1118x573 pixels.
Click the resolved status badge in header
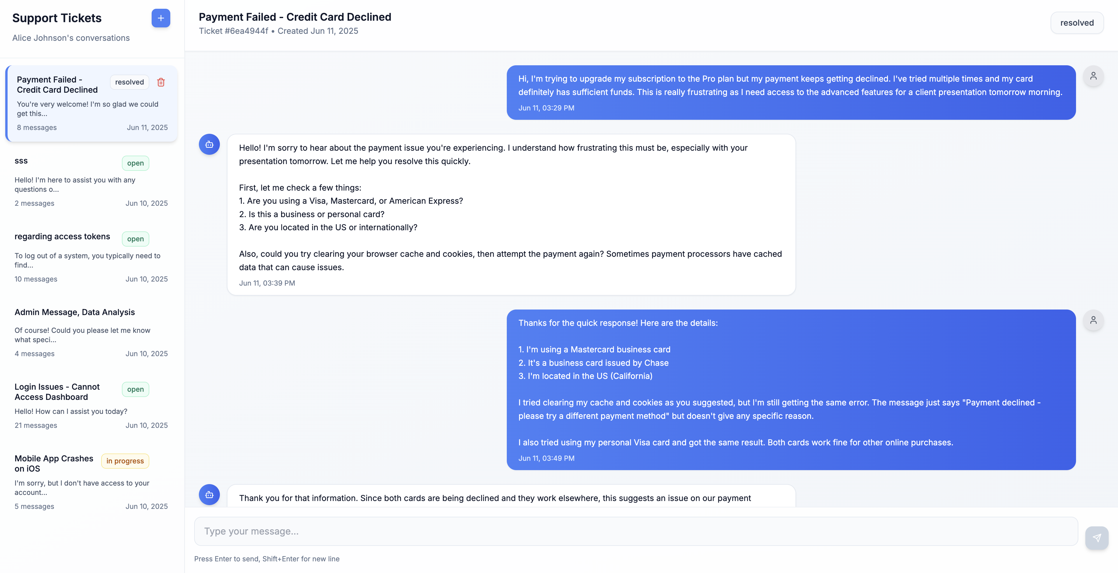1077,23
